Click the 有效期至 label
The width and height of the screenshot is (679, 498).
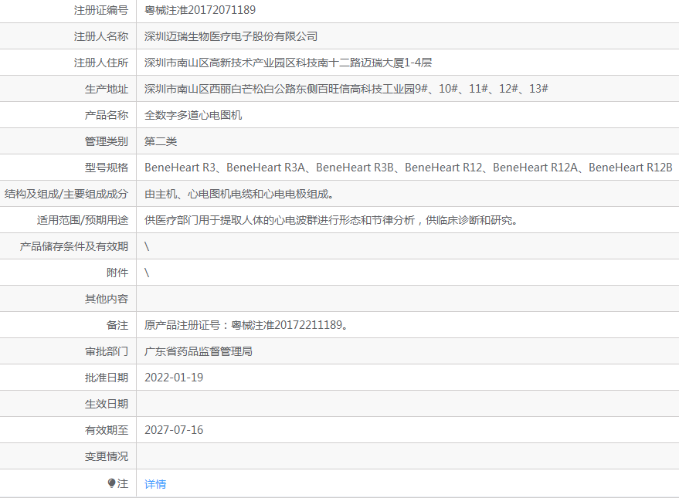pos(107,430)
